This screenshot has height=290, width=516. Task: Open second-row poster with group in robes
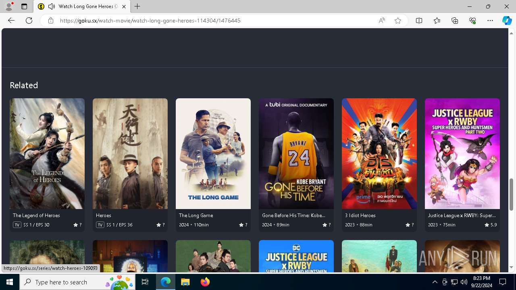coord(213,256)
